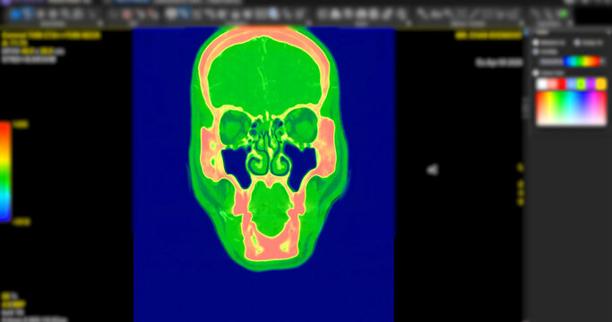The width and height of the screenshot is (612, 322).
Task: Select the white swatch in the colour row
Action: coord(542,83)
